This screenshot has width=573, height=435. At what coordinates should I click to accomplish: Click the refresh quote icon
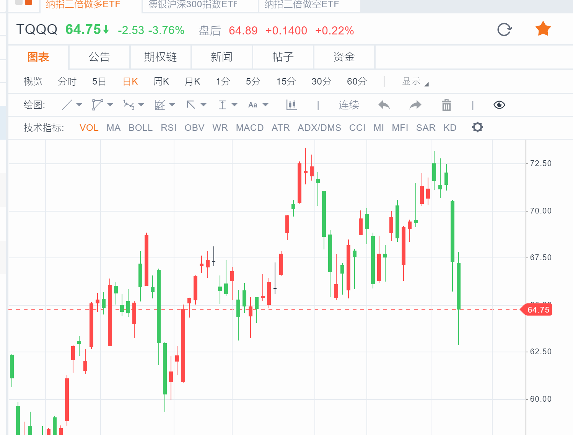point(505,29)
